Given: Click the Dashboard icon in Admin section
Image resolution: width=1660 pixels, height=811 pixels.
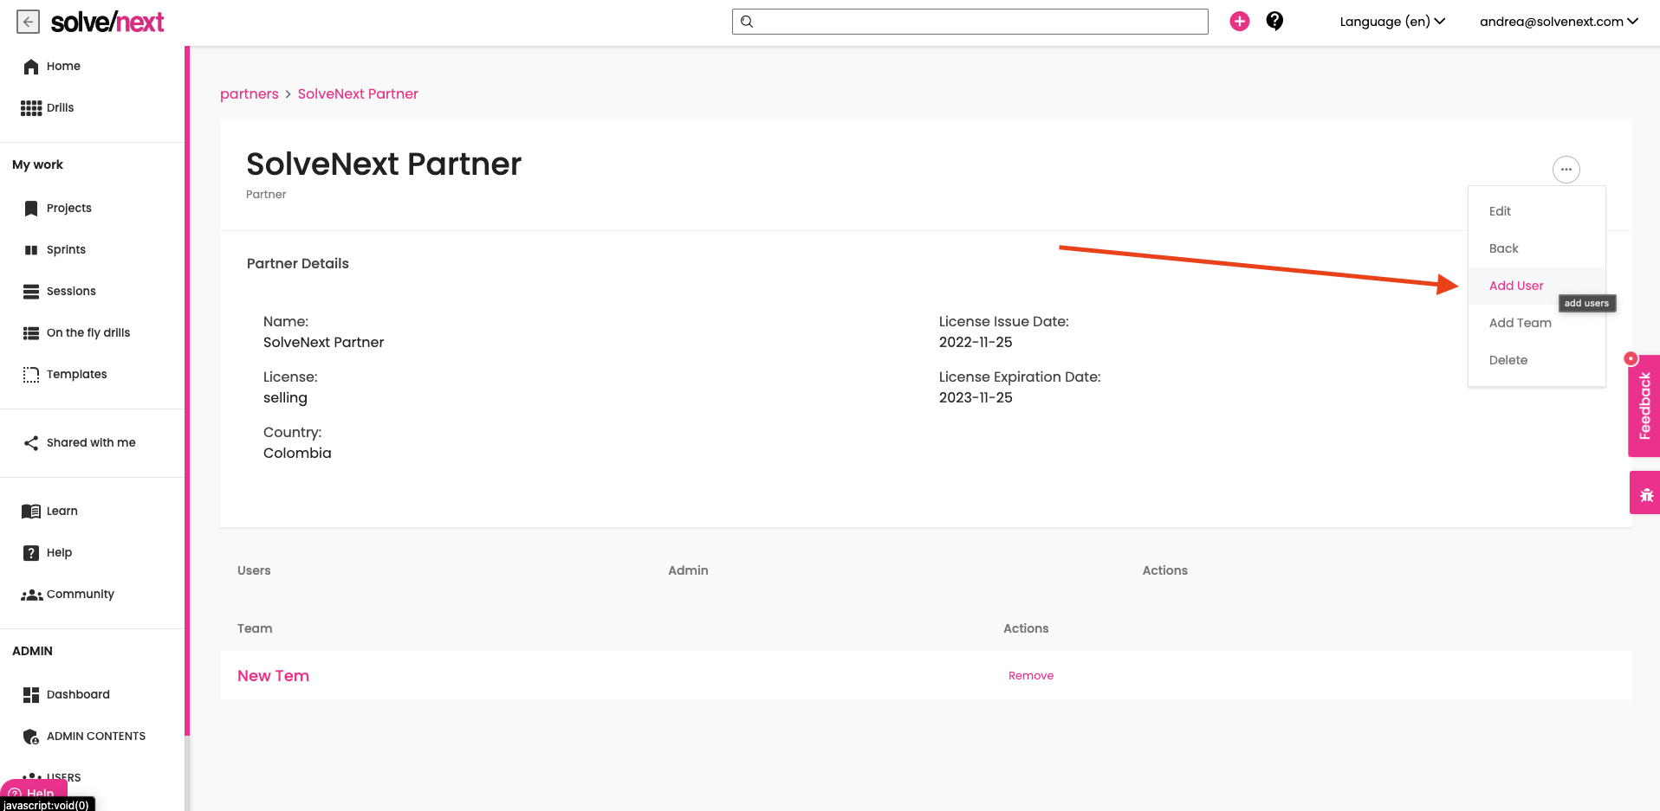Looking at the screenshot, I should click(x=31, y=695).
